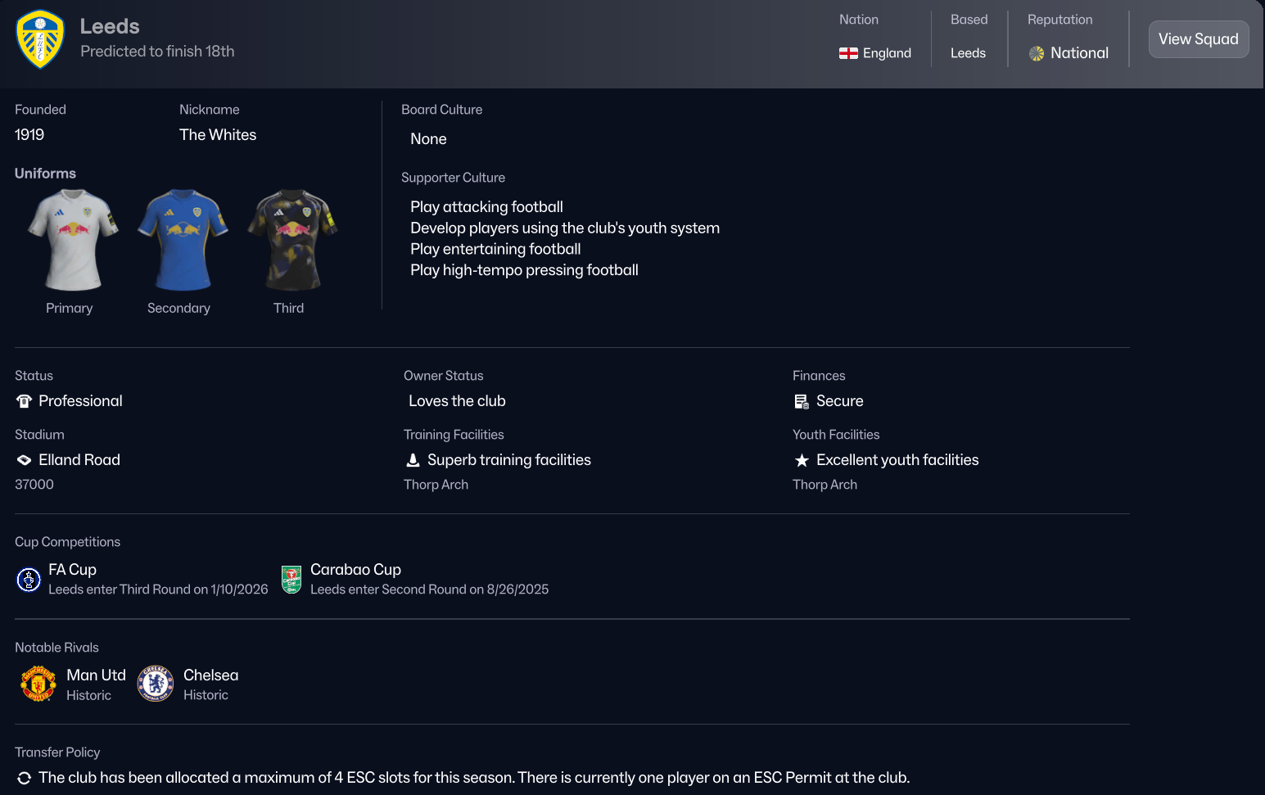Click the youth facilities star icon

(802, 460)
